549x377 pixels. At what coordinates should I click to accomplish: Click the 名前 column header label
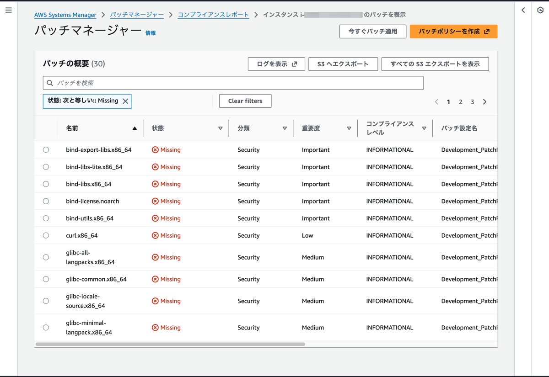[72, 128]
